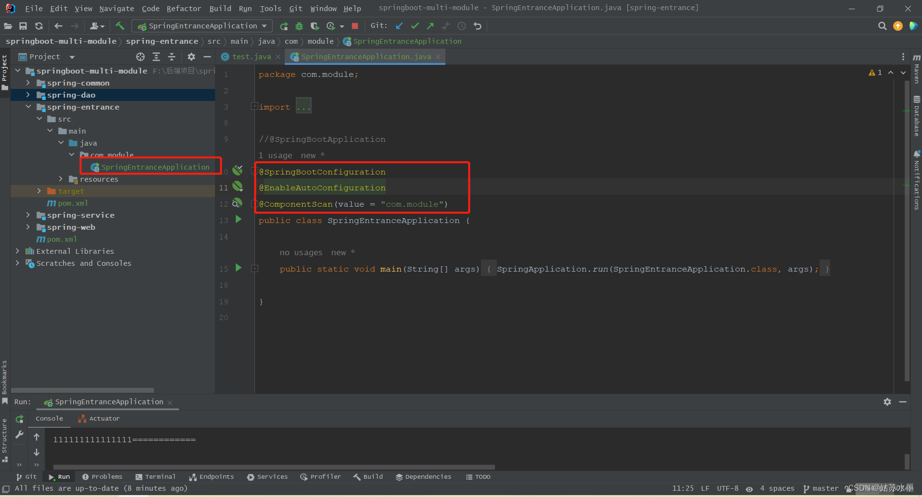Open Dependencies tool window
Screen dimensions: 922x497
click(423, 477)
